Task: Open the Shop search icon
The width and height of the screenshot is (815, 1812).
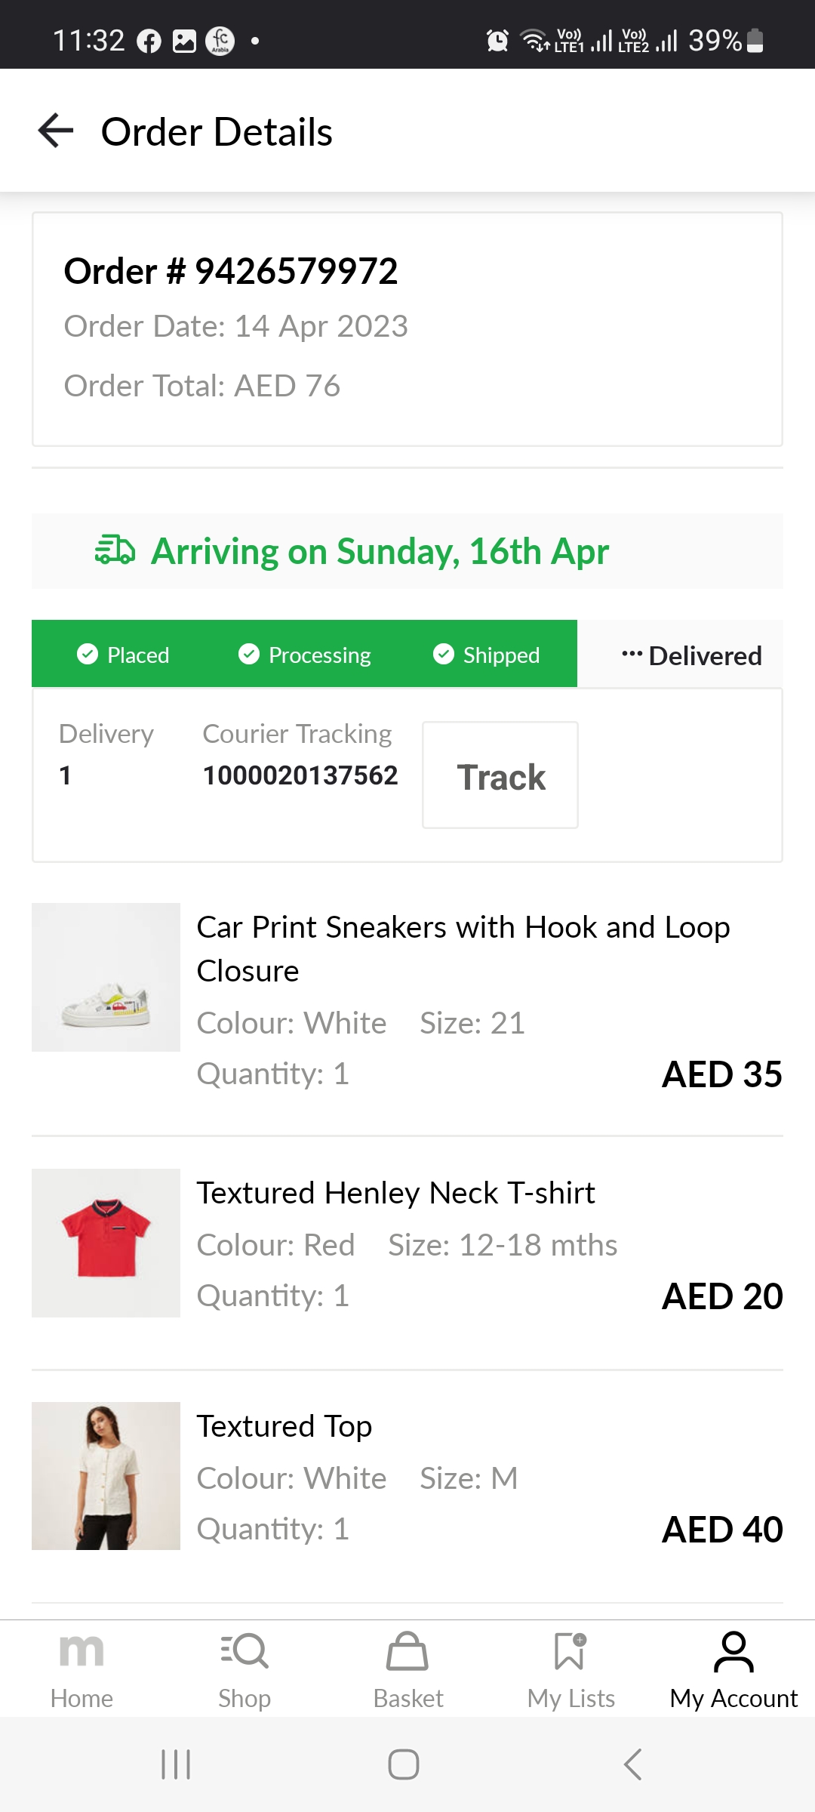Action: tap(244, 1651)
